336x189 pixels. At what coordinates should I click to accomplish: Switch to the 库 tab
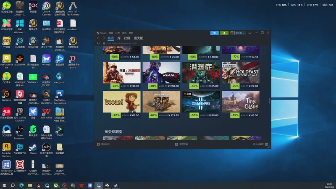pyautogui.click(x=119, y=38)
